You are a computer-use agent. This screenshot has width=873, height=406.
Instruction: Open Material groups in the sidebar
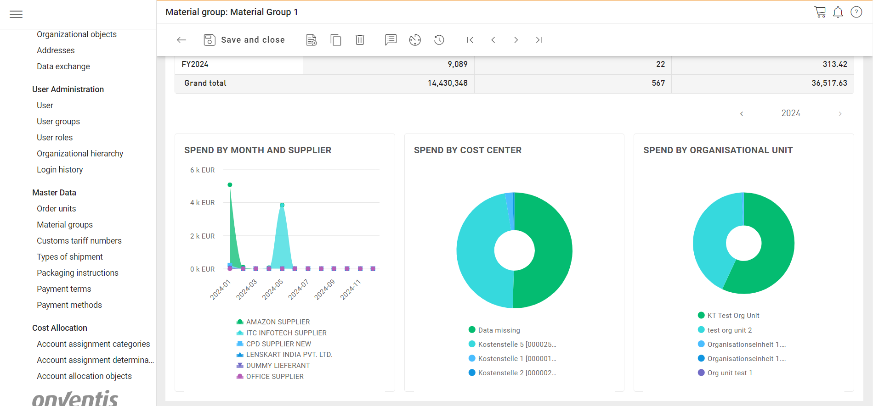point(65,225)
